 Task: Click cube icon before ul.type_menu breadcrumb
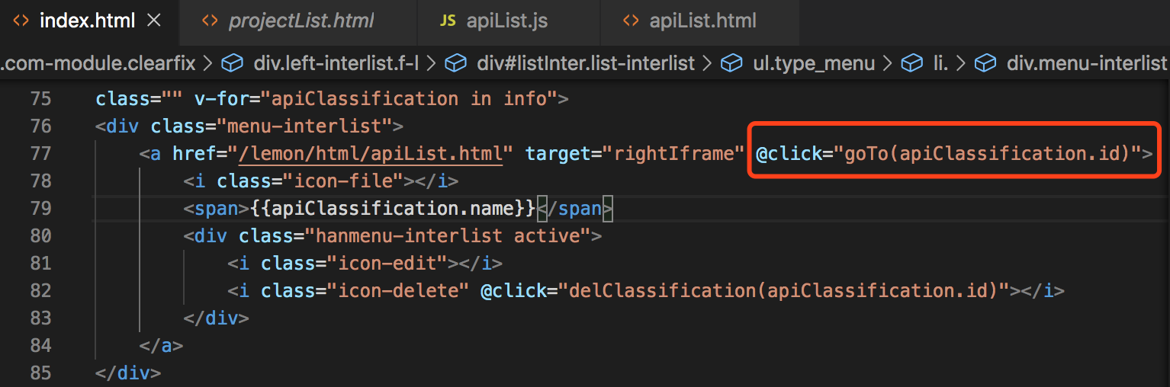pyautogui.click(x=733, y=63)
